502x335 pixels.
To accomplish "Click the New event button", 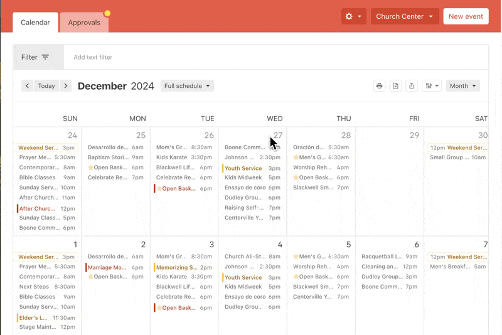I will (466, 16).
